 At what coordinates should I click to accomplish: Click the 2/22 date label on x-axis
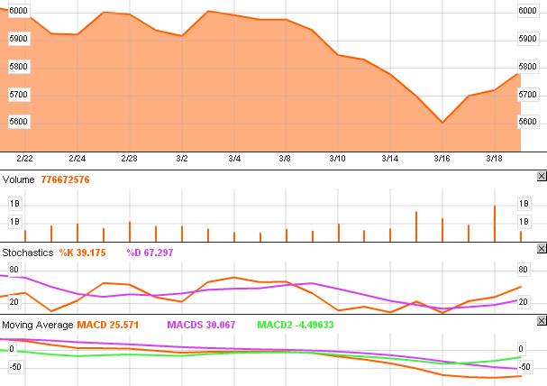tap(24, 159)
